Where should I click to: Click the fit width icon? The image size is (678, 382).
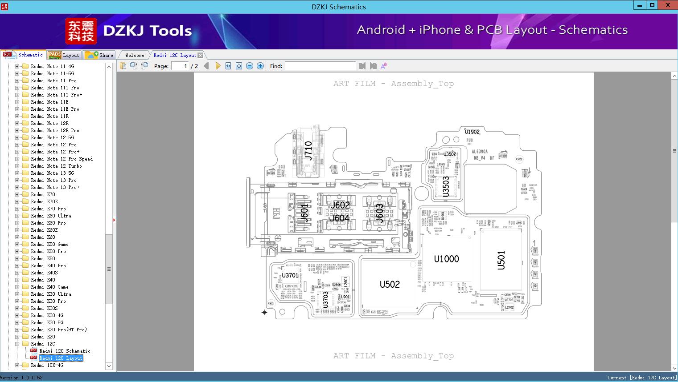(228, 66)
